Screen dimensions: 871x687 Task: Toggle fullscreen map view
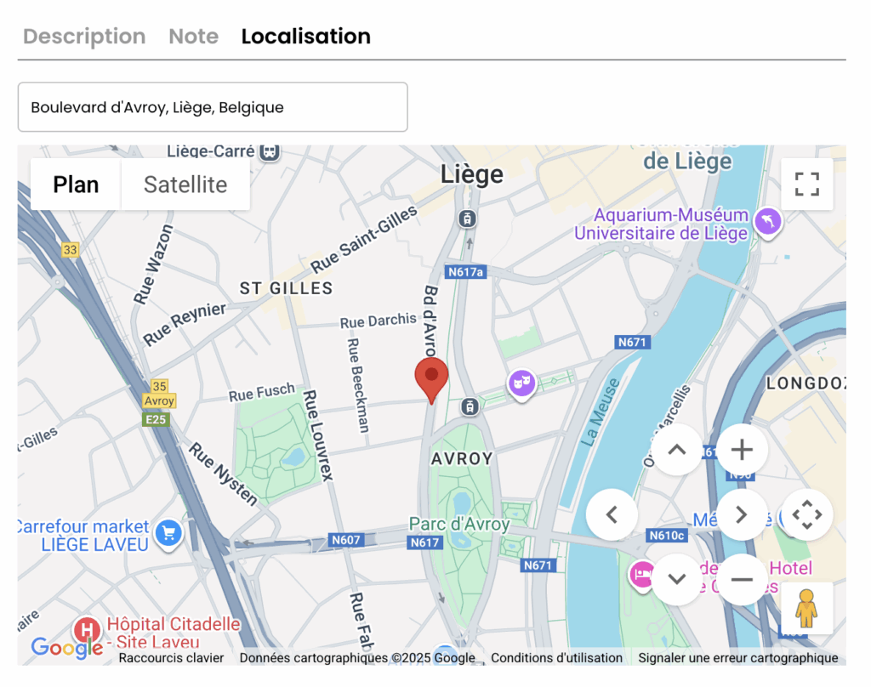point(806,185)
